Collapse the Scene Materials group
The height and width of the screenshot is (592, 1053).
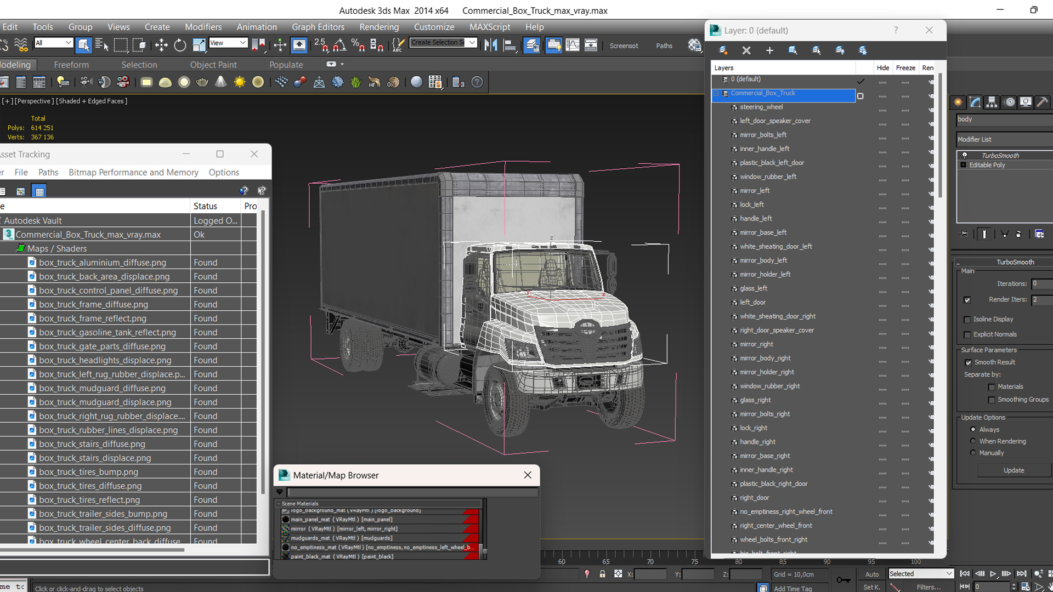click(x=279, y=504)
